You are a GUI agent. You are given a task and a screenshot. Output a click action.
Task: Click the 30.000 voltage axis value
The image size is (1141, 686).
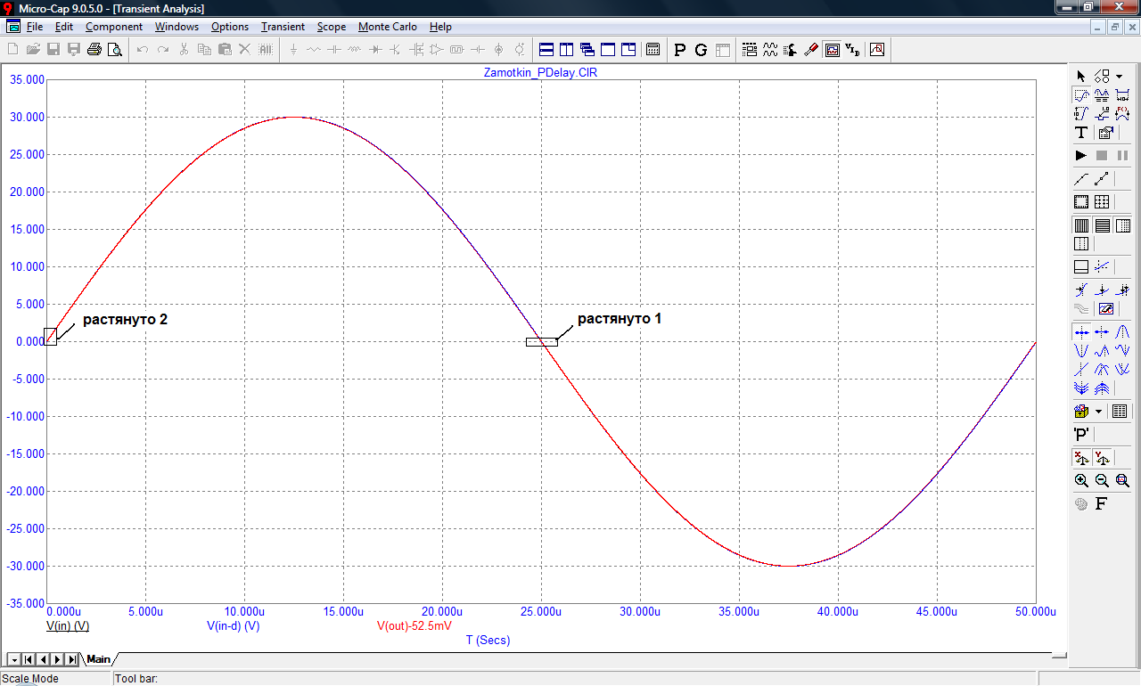pyautogui.click(x=26, y=117)
